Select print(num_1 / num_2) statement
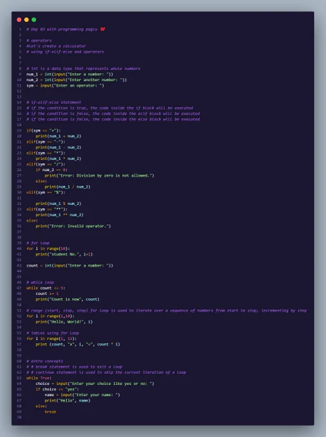326x437 pixels. (x=68, y=187)
